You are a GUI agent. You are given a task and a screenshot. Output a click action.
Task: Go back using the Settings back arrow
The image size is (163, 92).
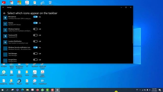3,7
